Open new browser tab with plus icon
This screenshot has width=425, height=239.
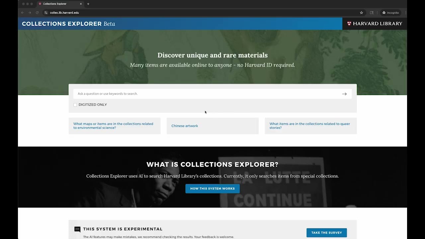pos(88,4)
